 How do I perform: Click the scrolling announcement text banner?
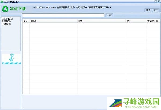tap(72, 7)
